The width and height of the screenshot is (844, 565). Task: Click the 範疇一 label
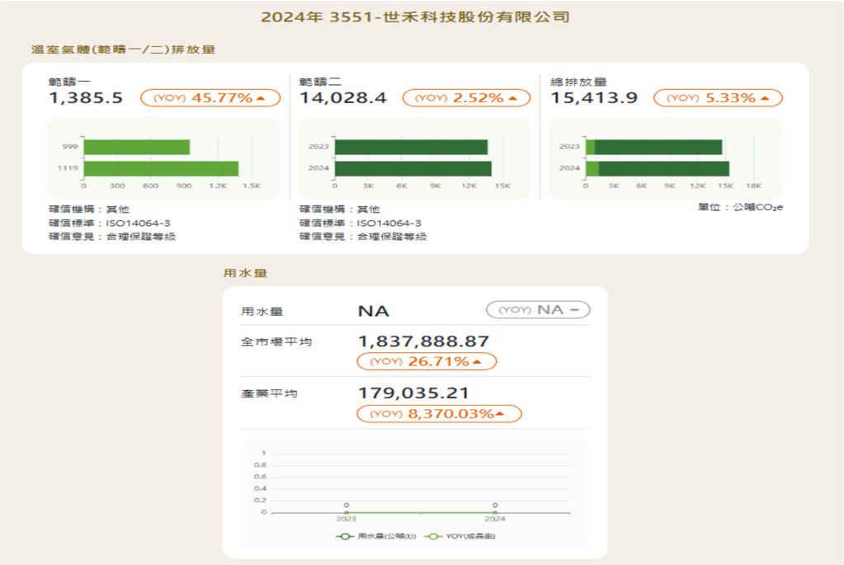coord(69,82)
